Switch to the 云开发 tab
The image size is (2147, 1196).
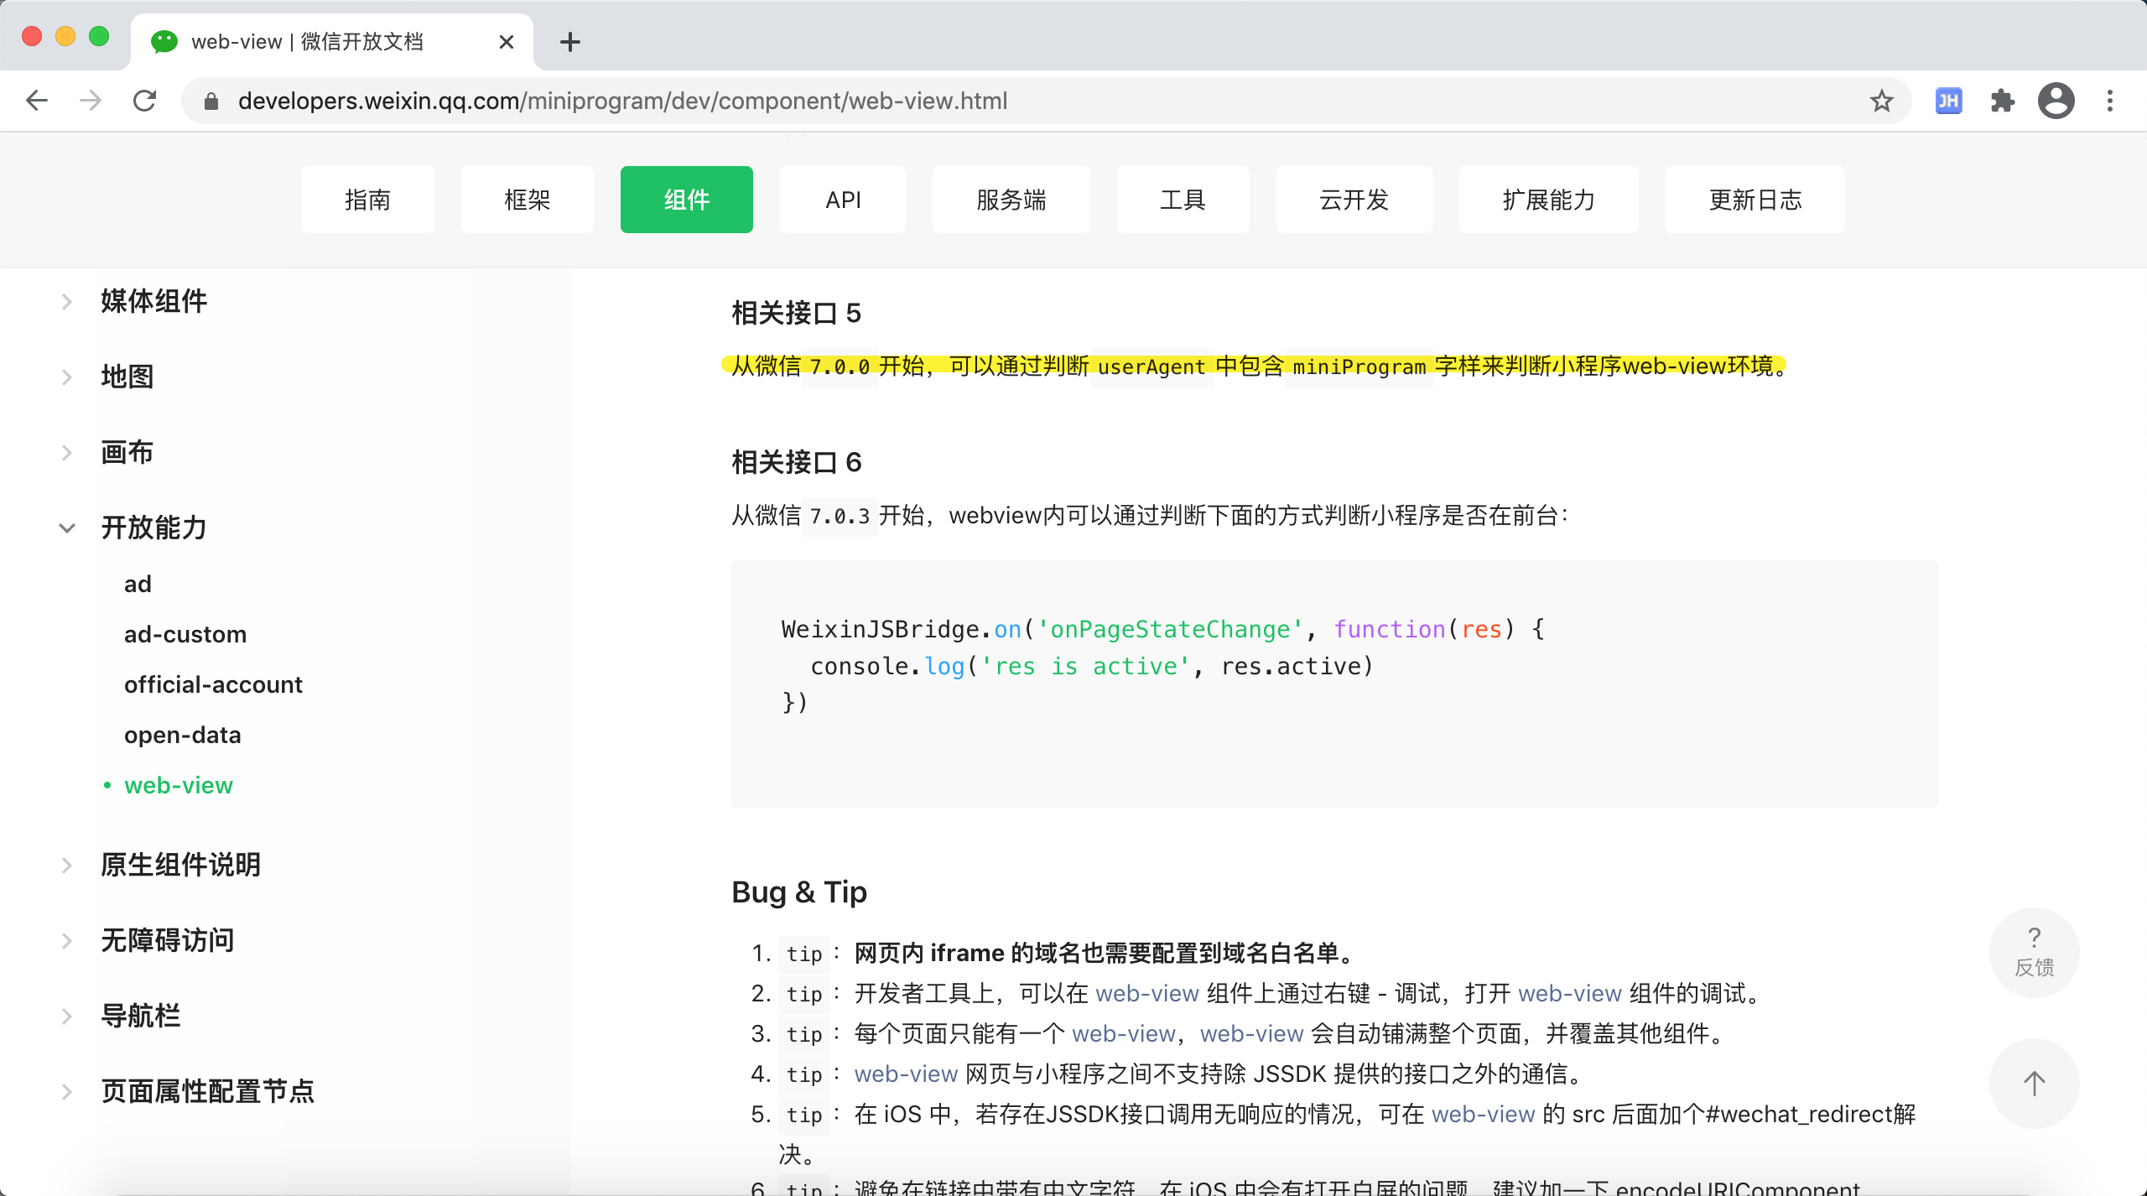pos(1354,200)
